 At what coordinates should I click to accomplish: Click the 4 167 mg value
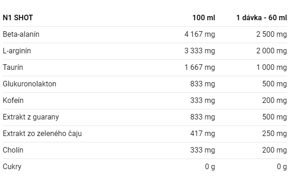[x=200, y=34]
